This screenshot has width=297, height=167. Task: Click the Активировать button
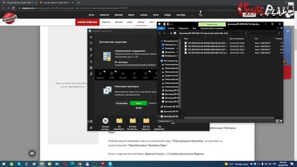(122, 103)
